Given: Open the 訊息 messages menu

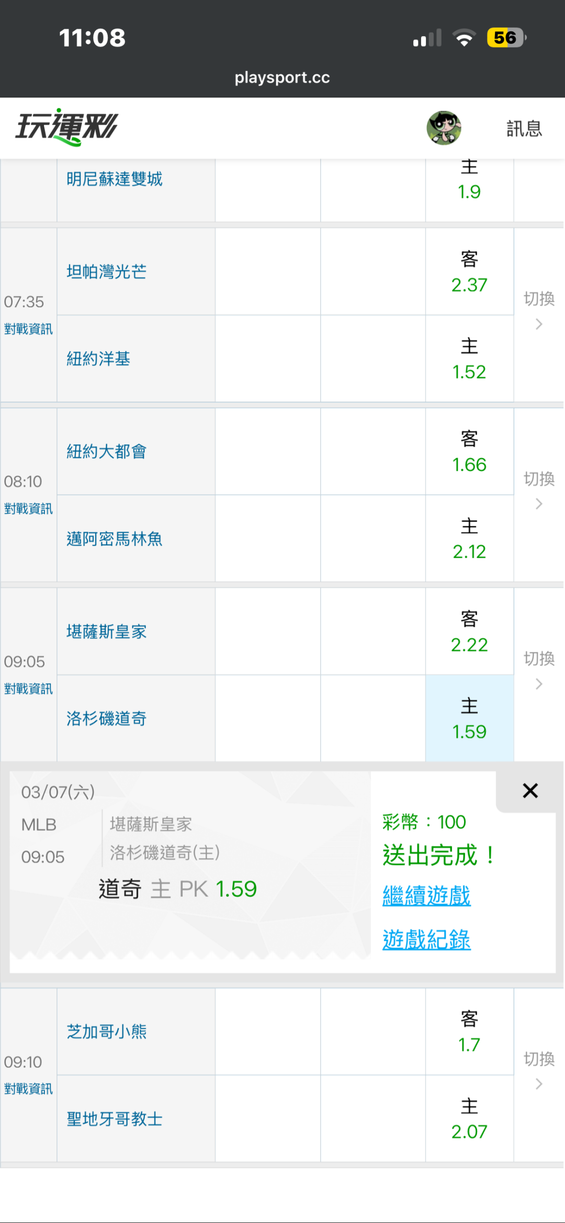Looking at the screenshot, I should [x=524, y=129].
